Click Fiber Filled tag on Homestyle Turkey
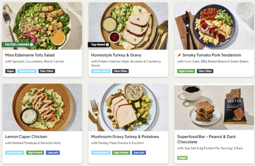 pyautogui.click(x=120, y=71)
